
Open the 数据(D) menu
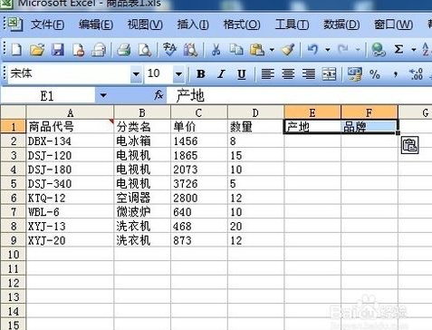coord(341,24)
